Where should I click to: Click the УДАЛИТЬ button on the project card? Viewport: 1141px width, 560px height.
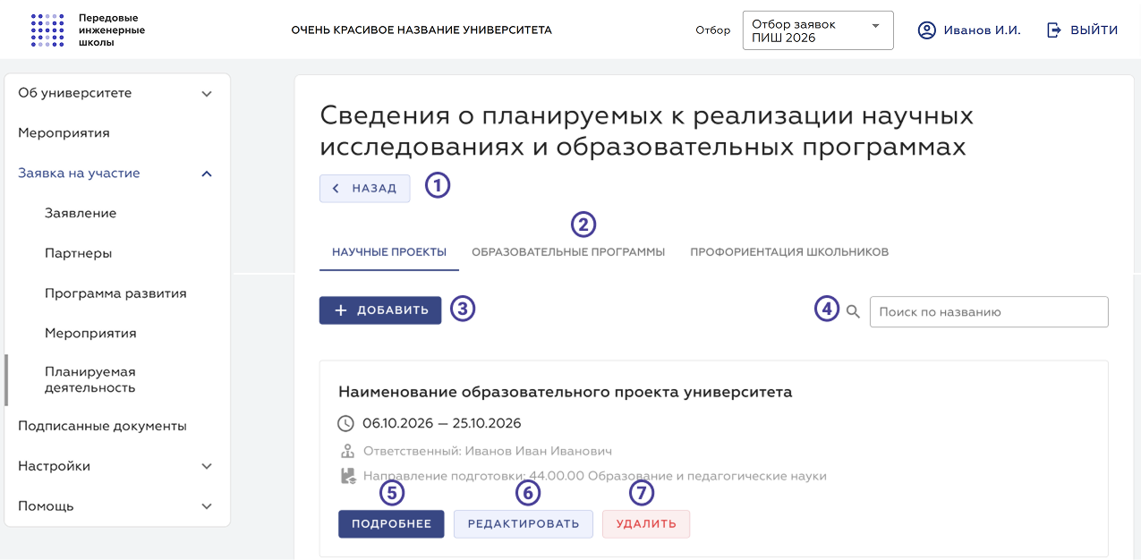point(646,523)
